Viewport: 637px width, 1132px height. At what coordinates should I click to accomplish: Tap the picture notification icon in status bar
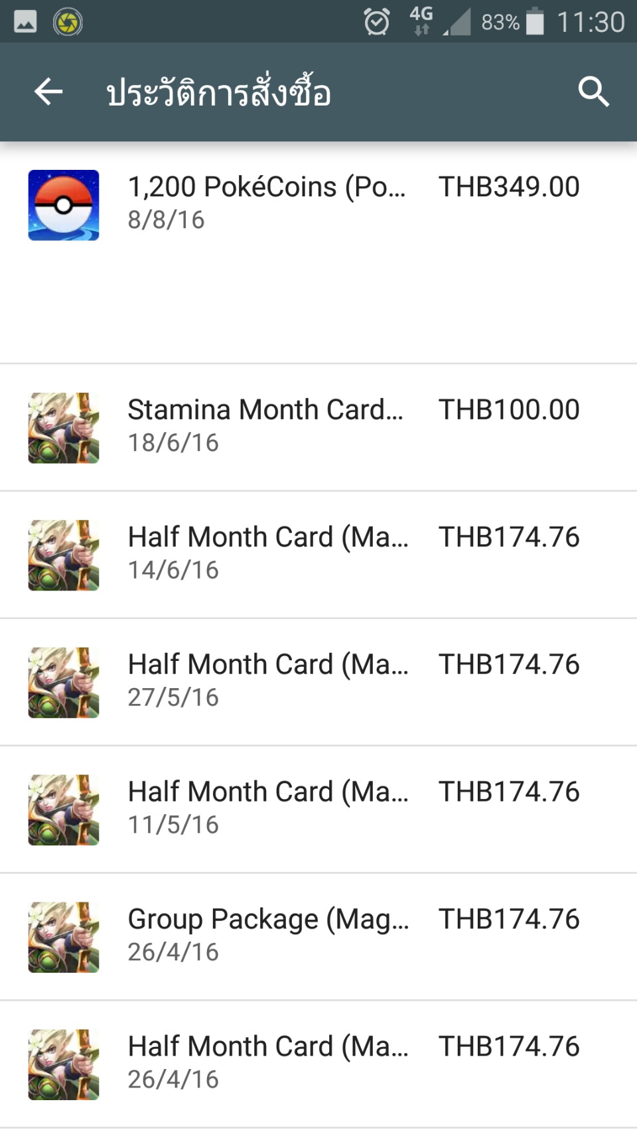(x=25, y=23)
